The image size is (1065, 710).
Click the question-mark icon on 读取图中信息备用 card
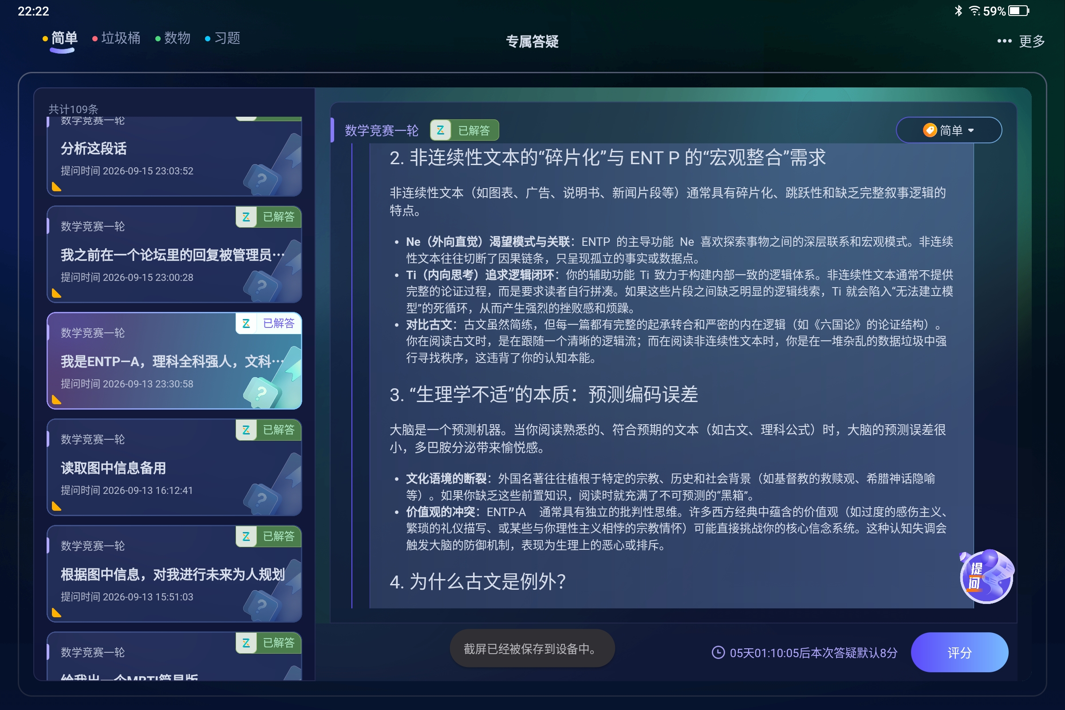(x=261, y=499)
